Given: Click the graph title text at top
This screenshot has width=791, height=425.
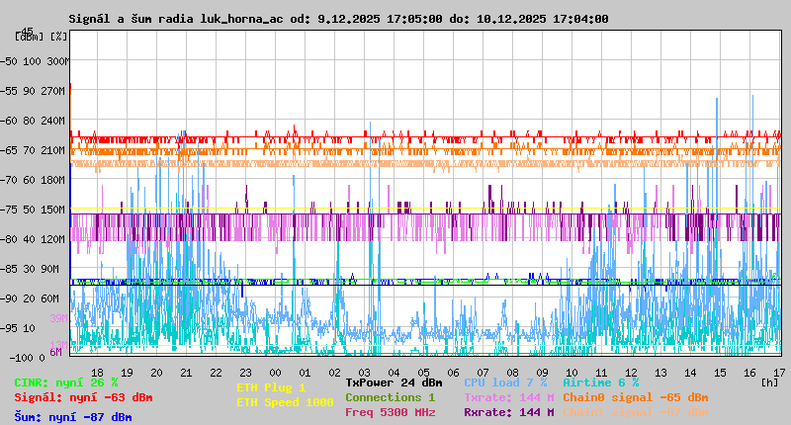Looking at the screenshot, I should 338,19.
